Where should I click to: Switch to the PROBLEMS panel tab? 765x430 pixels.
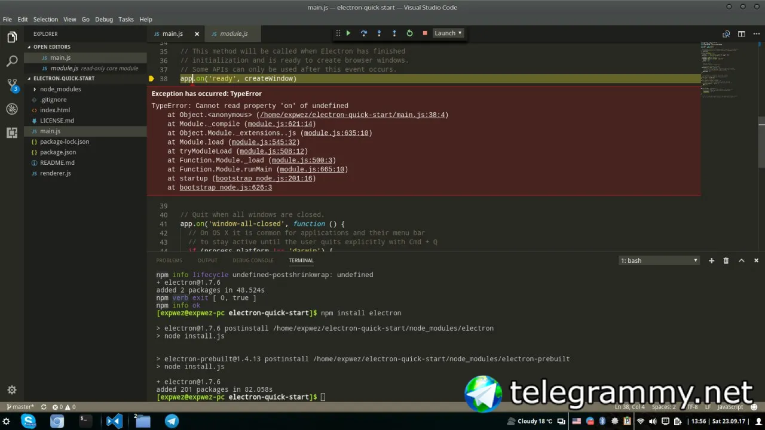pos(169,260)
